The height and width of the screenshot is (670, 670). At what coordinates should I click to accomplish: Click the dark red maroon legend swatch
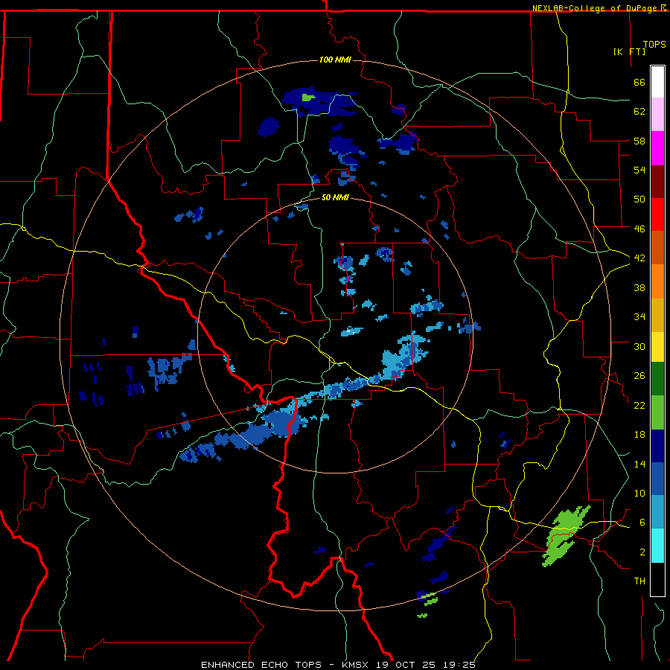coord(657,181)
